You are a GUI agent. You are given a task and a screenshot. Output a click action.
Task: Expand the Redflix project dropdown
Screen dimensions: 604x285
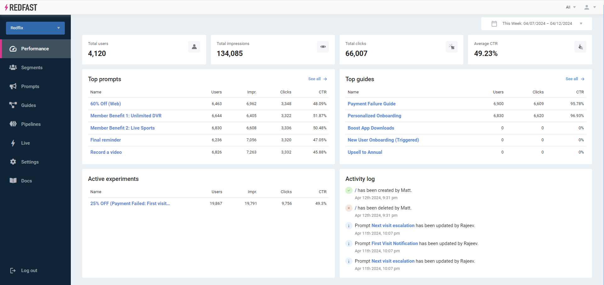point(35,28)
